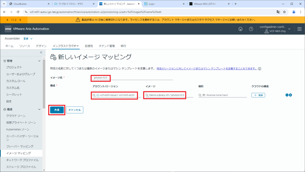Open ユーザーおよびグループ in the sidebar
305x172 pixels.
21,74
